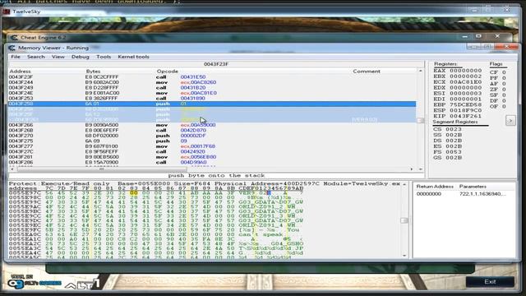
Task: Click the call target 0042D870
Action: pyautogui.click(x=193, y=130)
